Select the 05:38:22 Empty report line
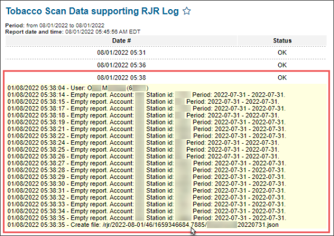This screenshot has width=334, height=236. [146, 136]
